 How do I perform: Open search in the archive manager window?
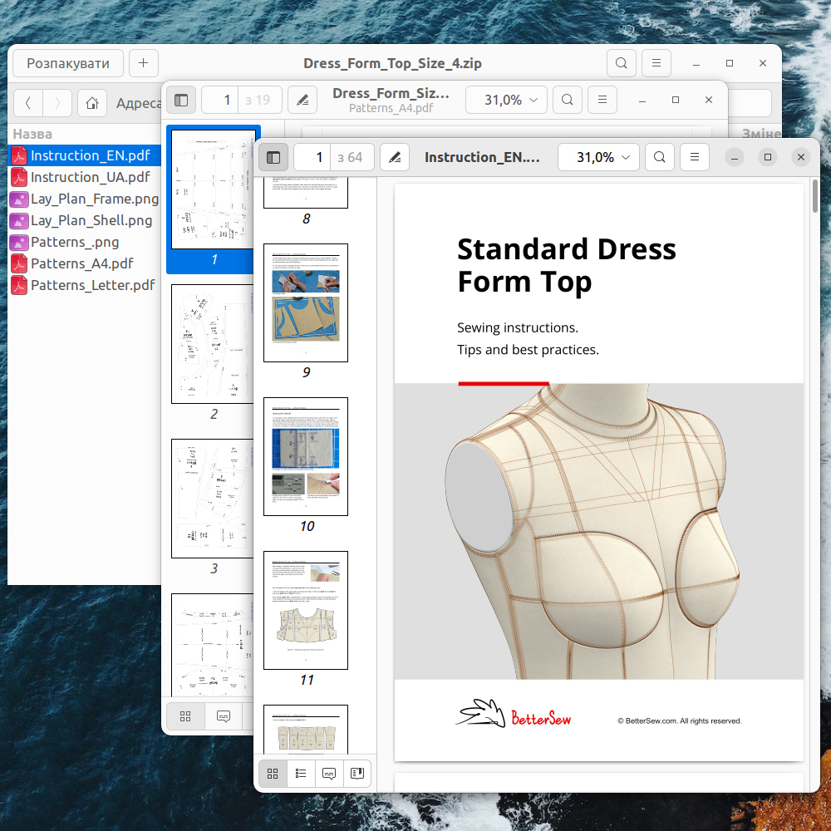(621, 63)
